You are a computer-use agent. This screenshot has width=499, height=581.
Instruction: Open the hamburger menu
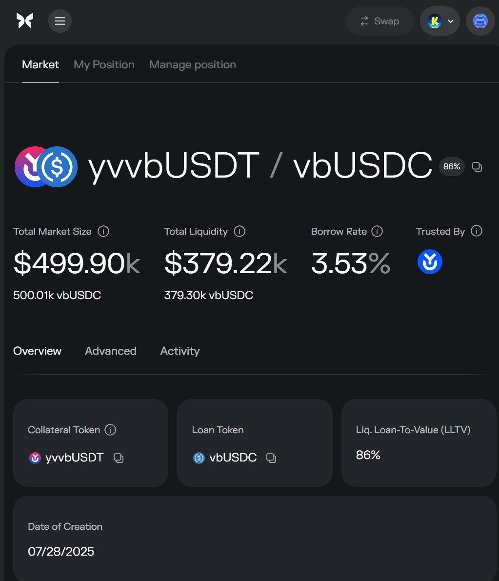coord(60,21)
